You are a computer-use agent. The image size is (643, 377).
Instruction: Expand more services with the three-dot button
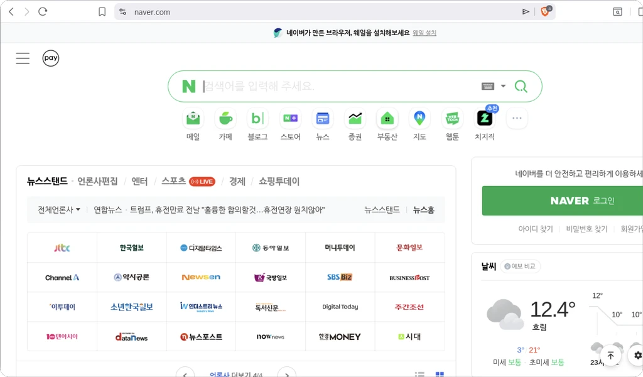coord(517,118)
